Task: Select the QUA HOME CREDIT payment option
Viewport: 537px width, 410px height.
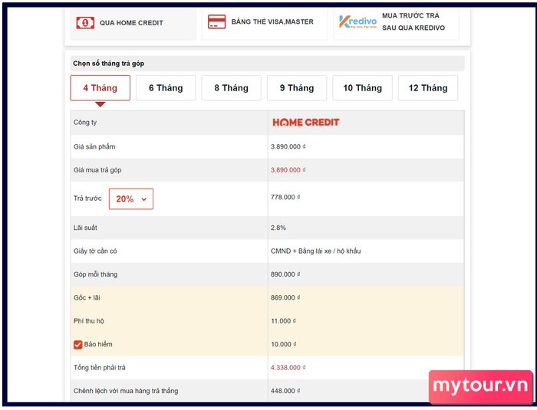Action: [x=133, y=23]
